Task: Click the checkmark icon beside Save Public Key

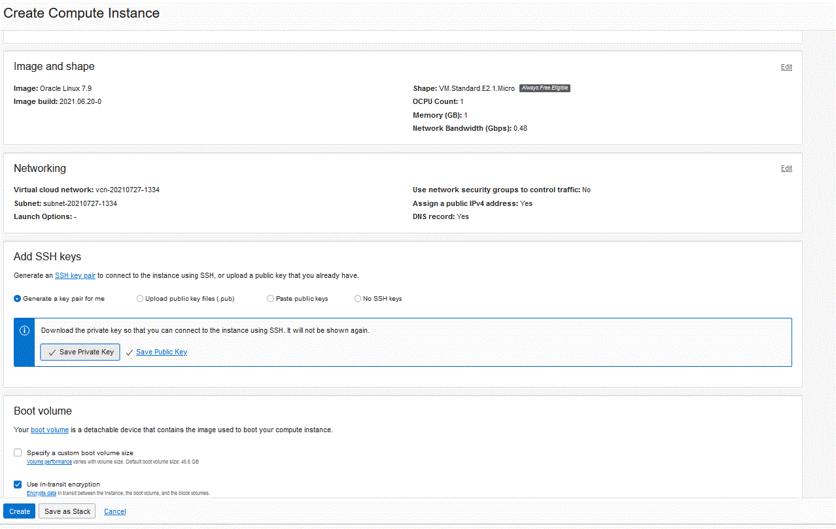Action: point(130,352)
